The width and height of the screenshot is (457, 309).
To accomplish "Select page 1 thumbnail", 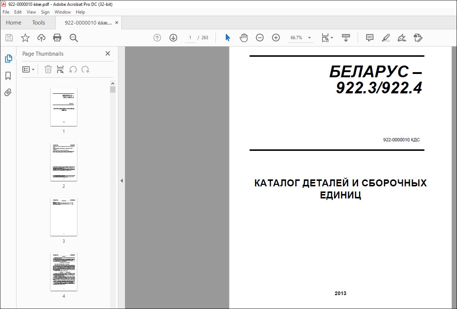I will click(64, 107).
